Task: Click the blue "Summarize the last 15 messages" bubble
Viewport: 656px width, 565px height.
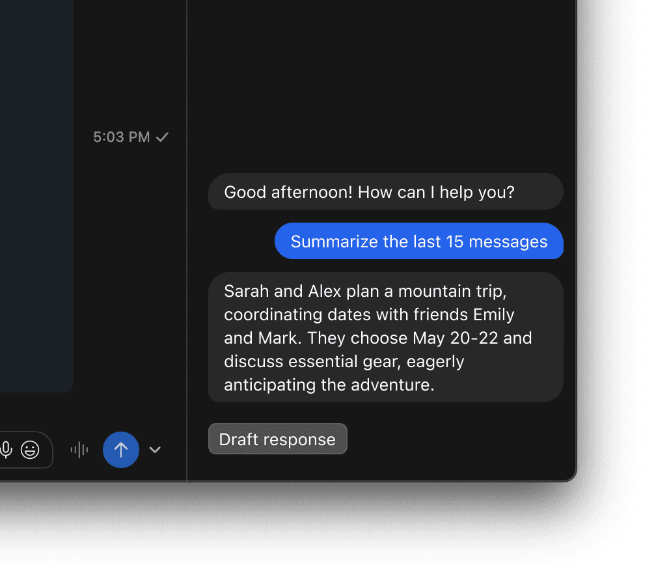Action: (418, 241)
